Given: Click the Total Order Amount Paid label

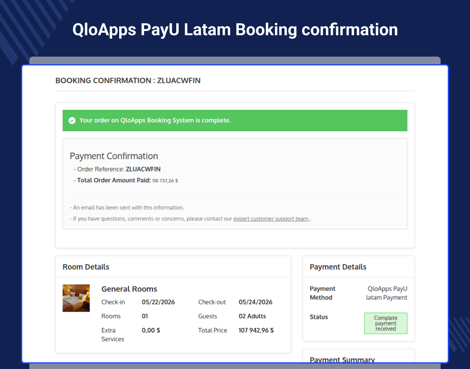Looking at the screenshot, I should [x=114, y=180].
